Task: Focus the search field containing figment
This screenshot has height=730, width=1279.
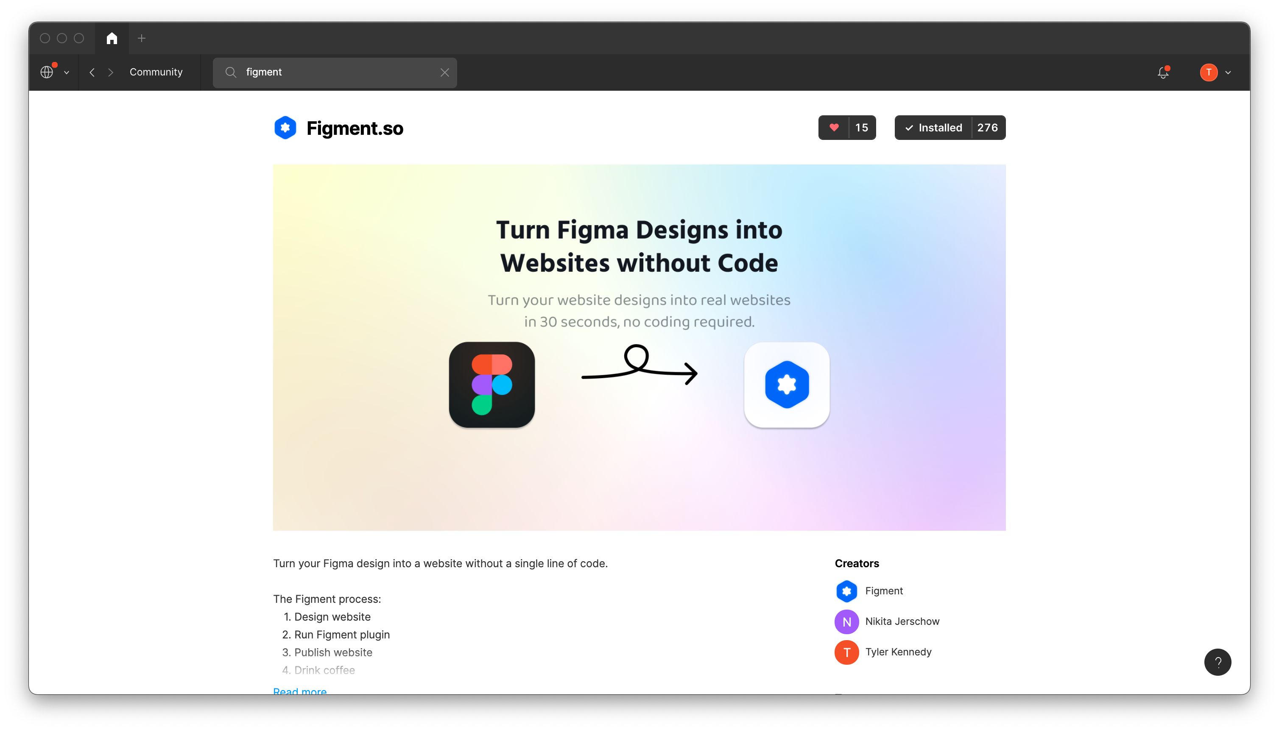Action: click(335, 72)
